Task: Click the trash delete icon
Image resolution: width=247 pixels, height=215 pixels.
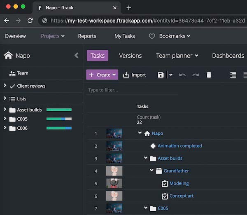Action: click(x=209, y=75)
